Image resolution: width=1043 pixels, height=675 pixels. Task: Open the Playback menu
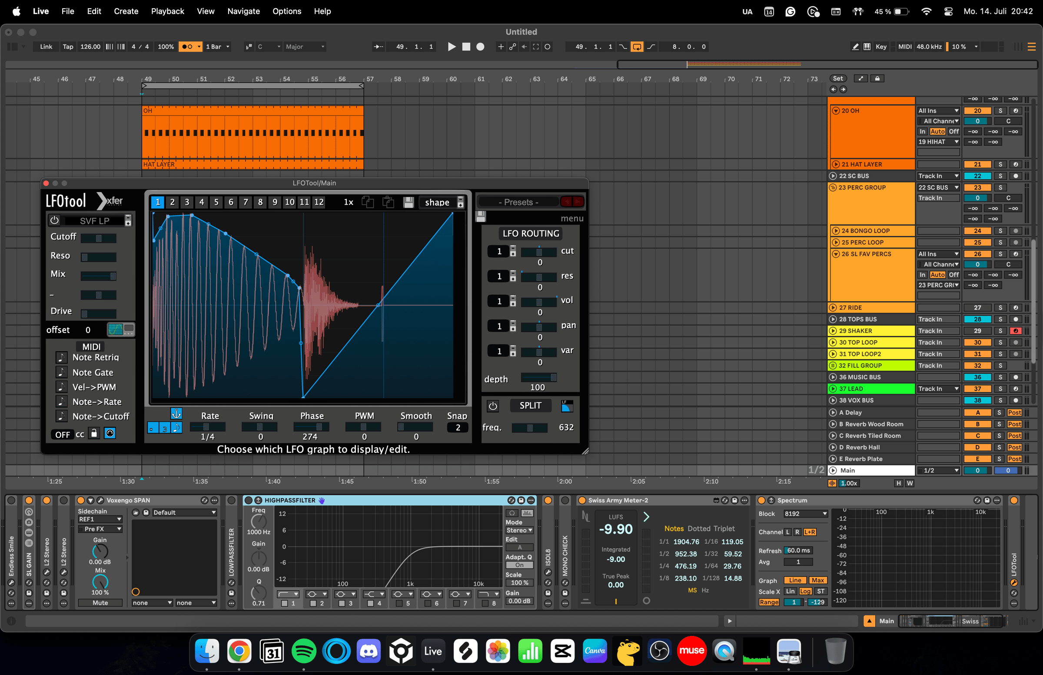tap(167, 11)
